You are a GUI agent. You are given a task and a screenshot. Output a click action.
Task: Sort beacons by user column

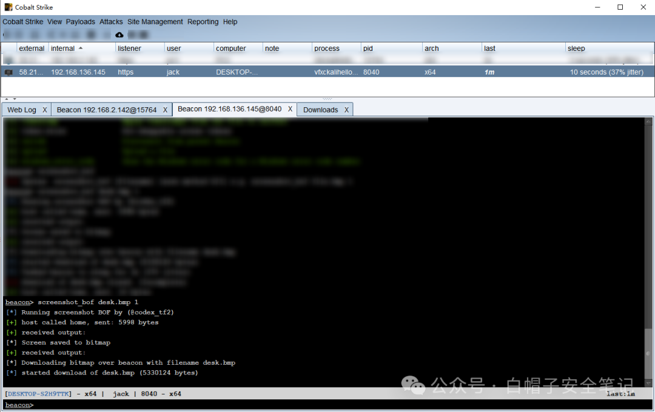[189, 48]
